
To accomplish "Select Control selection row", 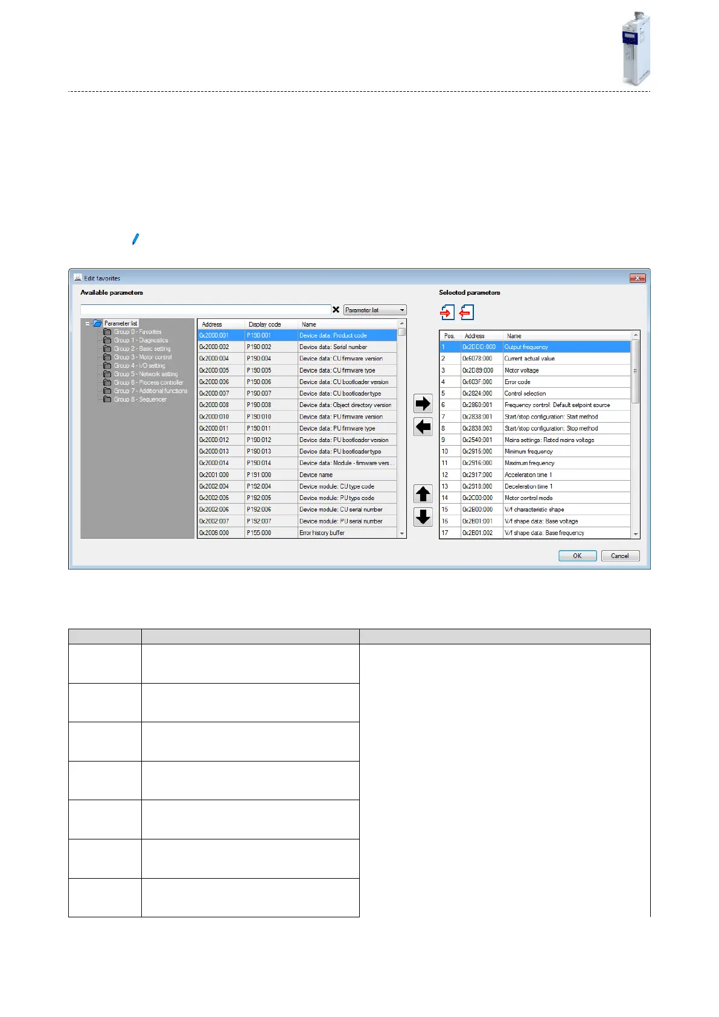I will [x=535, y=393].
